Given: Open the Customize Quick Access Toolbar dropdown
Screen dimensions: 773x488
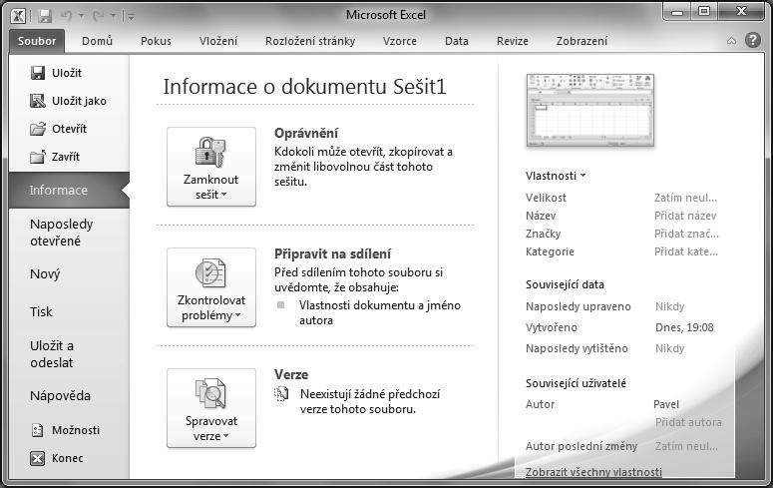Looking at the screenshot, I should click(x=131, y=17).
